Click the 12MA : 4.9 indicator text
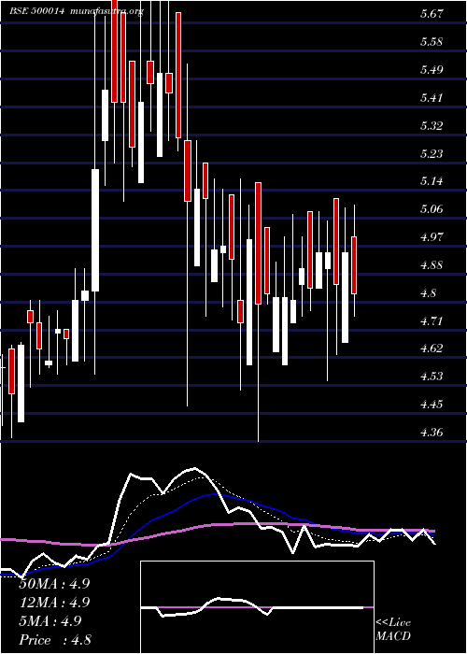 pyautogui.click(x=54, y=603)
